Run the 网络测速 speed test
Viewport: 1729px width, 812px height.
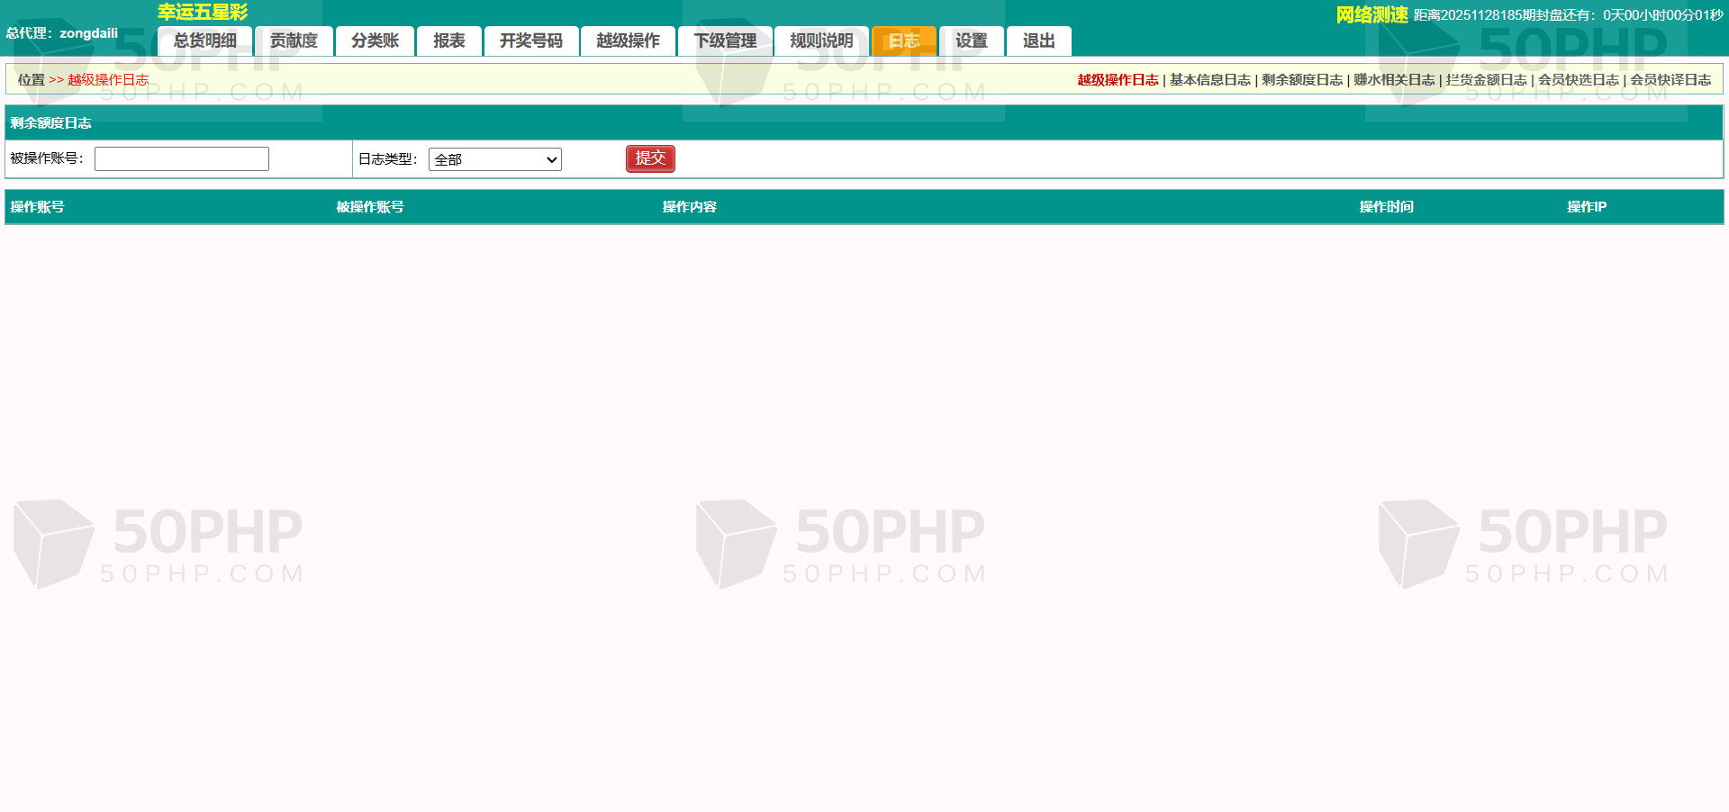(x=1371, y=15)
